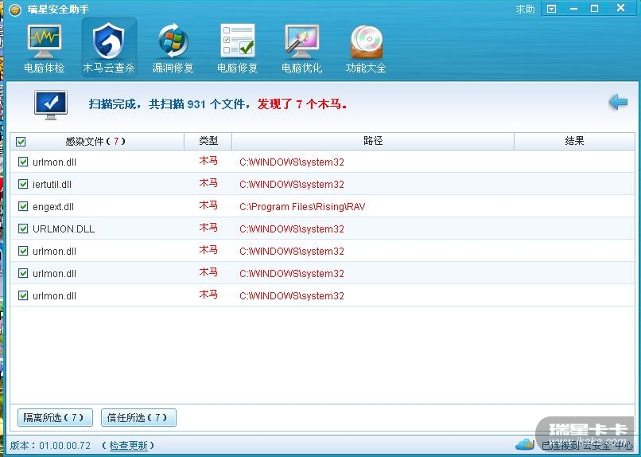641x457 pixels.
Task: Click 隔离所选 (7) quarantine button
Action: pyautogui.click(x=55, y=418)
